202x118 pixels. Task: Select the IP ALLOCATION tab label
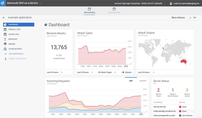tap(114, 13)
